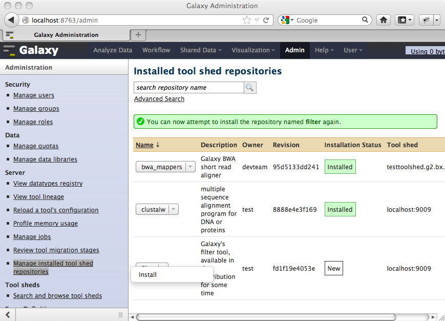Screen dimensions: 445x321
Task: Select the Admin tab
Action: coord(295,50)
